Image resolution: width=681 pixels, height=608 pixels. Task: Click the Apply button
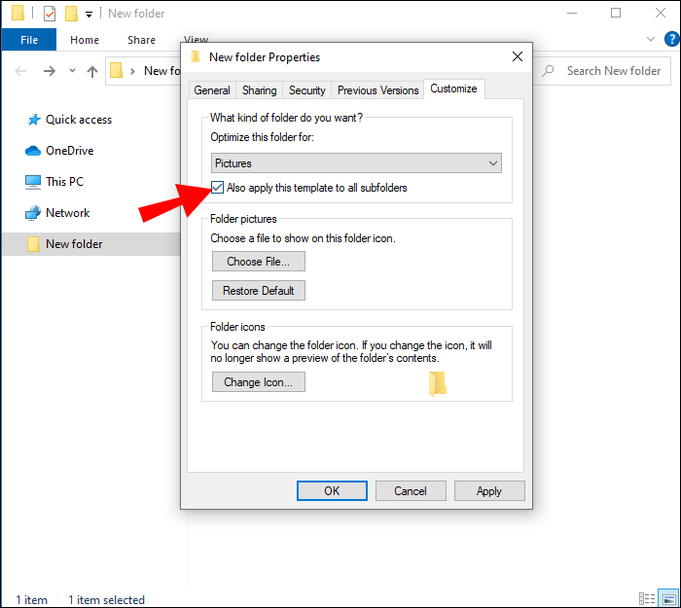point(489,490)
